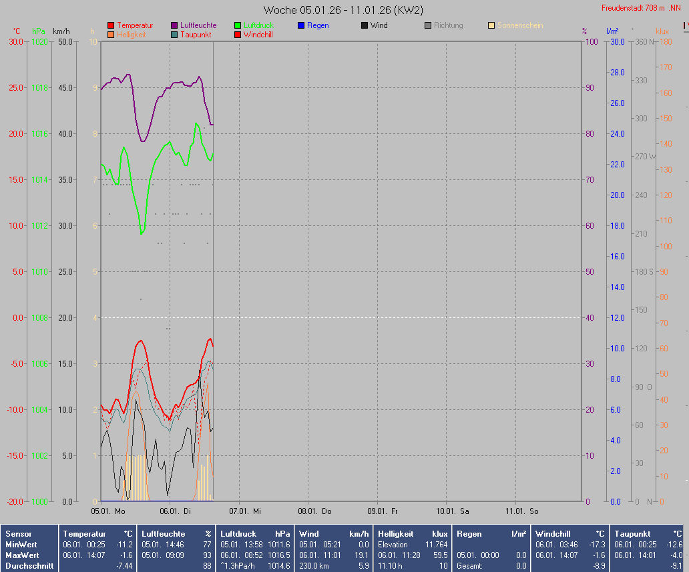Click the orange Helligkeit legend square
The image size is (689, 572).
111,35
